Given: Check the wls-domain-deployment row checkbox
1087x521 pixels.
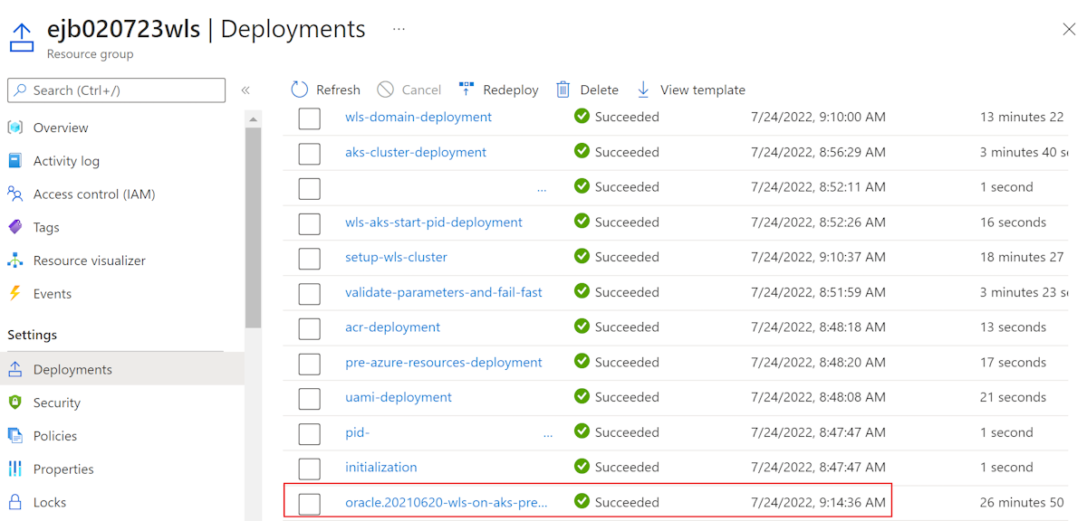Looking at the screenshot, I should click(x=305, y=118).
